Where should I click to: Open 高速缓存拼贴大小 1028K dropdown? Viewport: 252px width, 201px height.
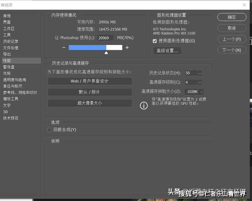tap(194, 92)
